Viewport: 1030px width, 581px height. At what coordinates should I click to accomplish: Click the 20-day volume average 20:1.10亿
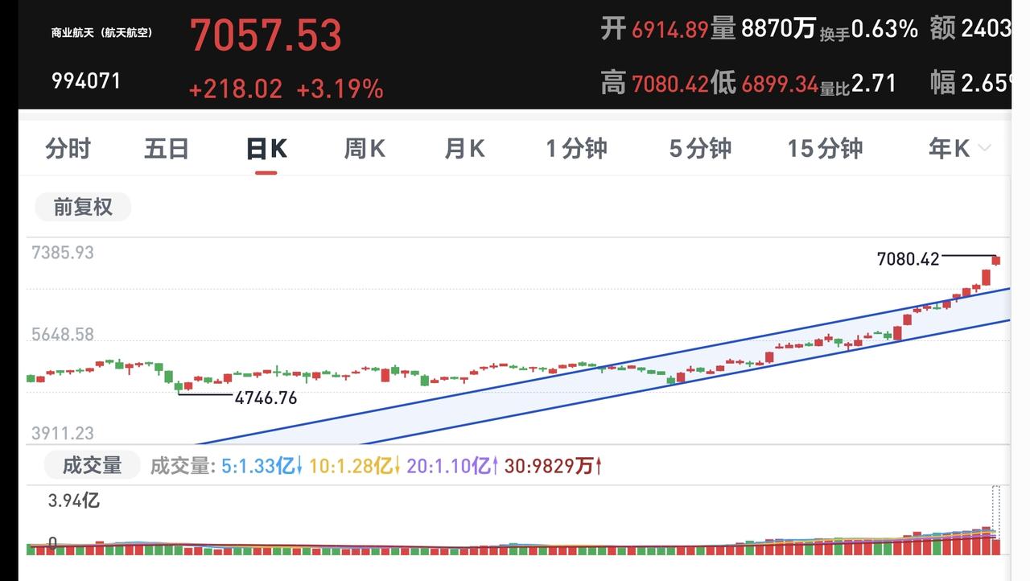tap(452, 466)
